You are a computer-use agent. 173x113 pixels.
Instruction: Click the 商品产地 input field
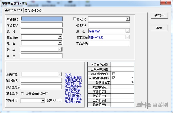click(x=109, y=43)
